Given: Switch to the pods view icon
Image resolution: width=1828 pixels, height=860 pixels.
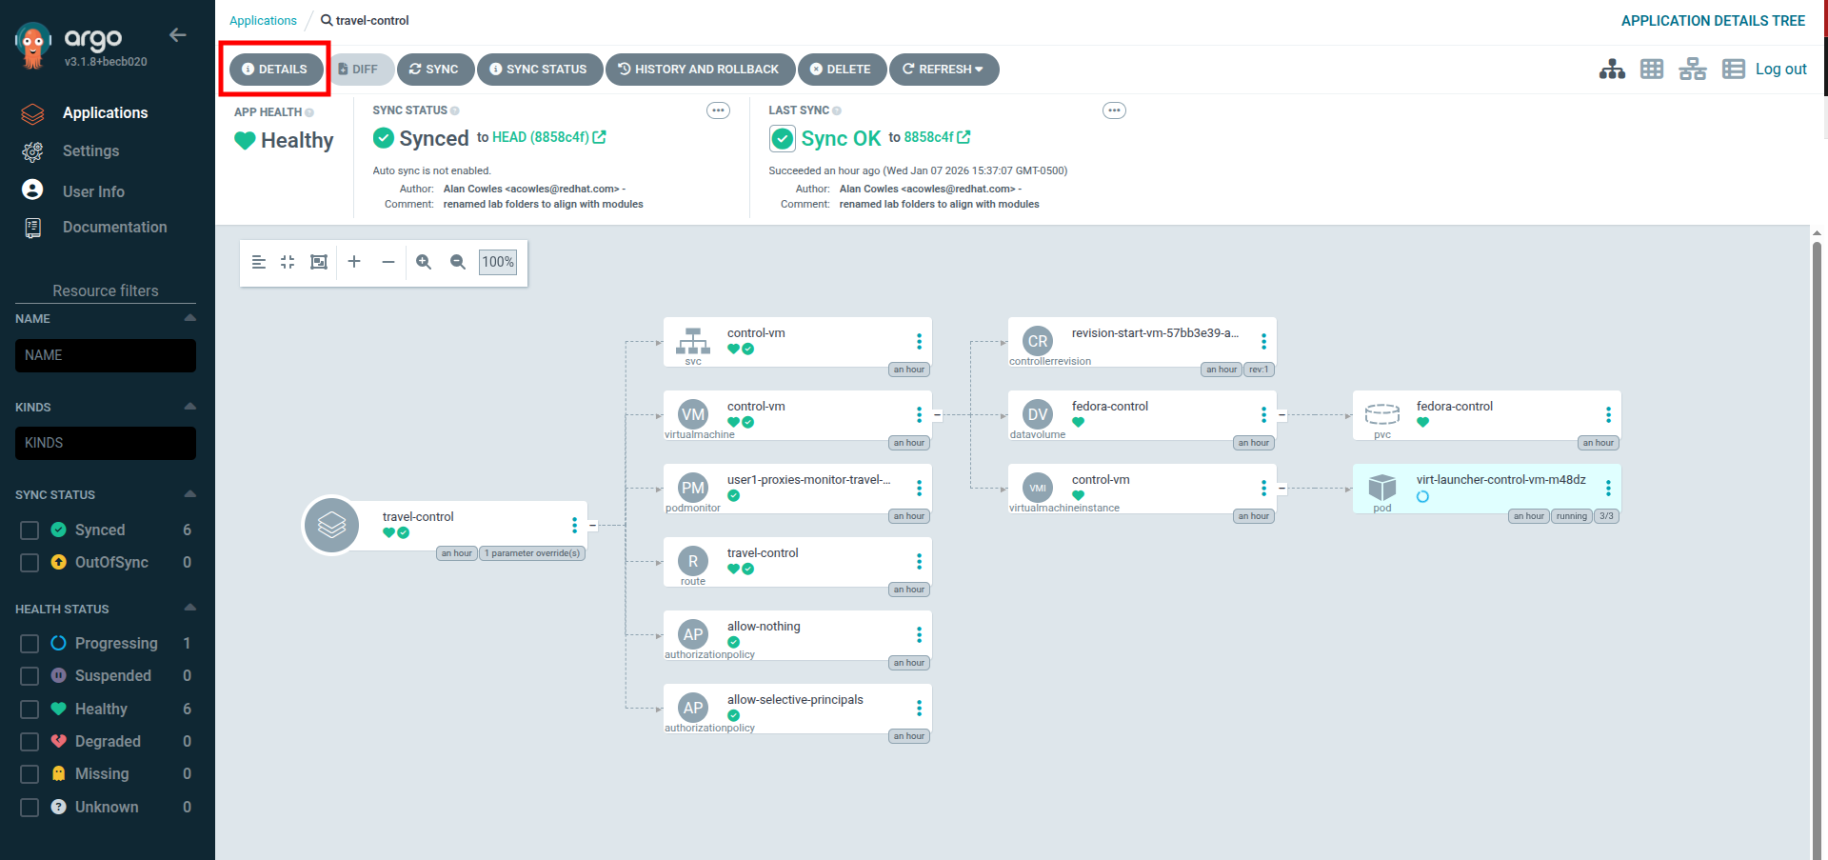Looking at the screenshot, I should [1652, 70].
